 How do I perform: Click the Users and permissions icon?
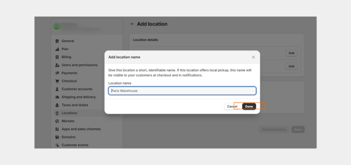[57, 65]
